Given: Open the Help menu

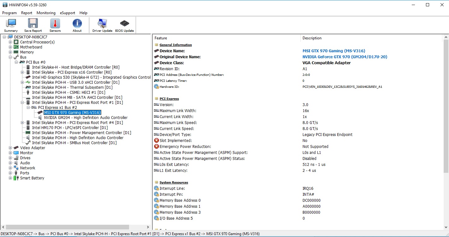Looking at the screenshot, I should [x=84, y=13].
